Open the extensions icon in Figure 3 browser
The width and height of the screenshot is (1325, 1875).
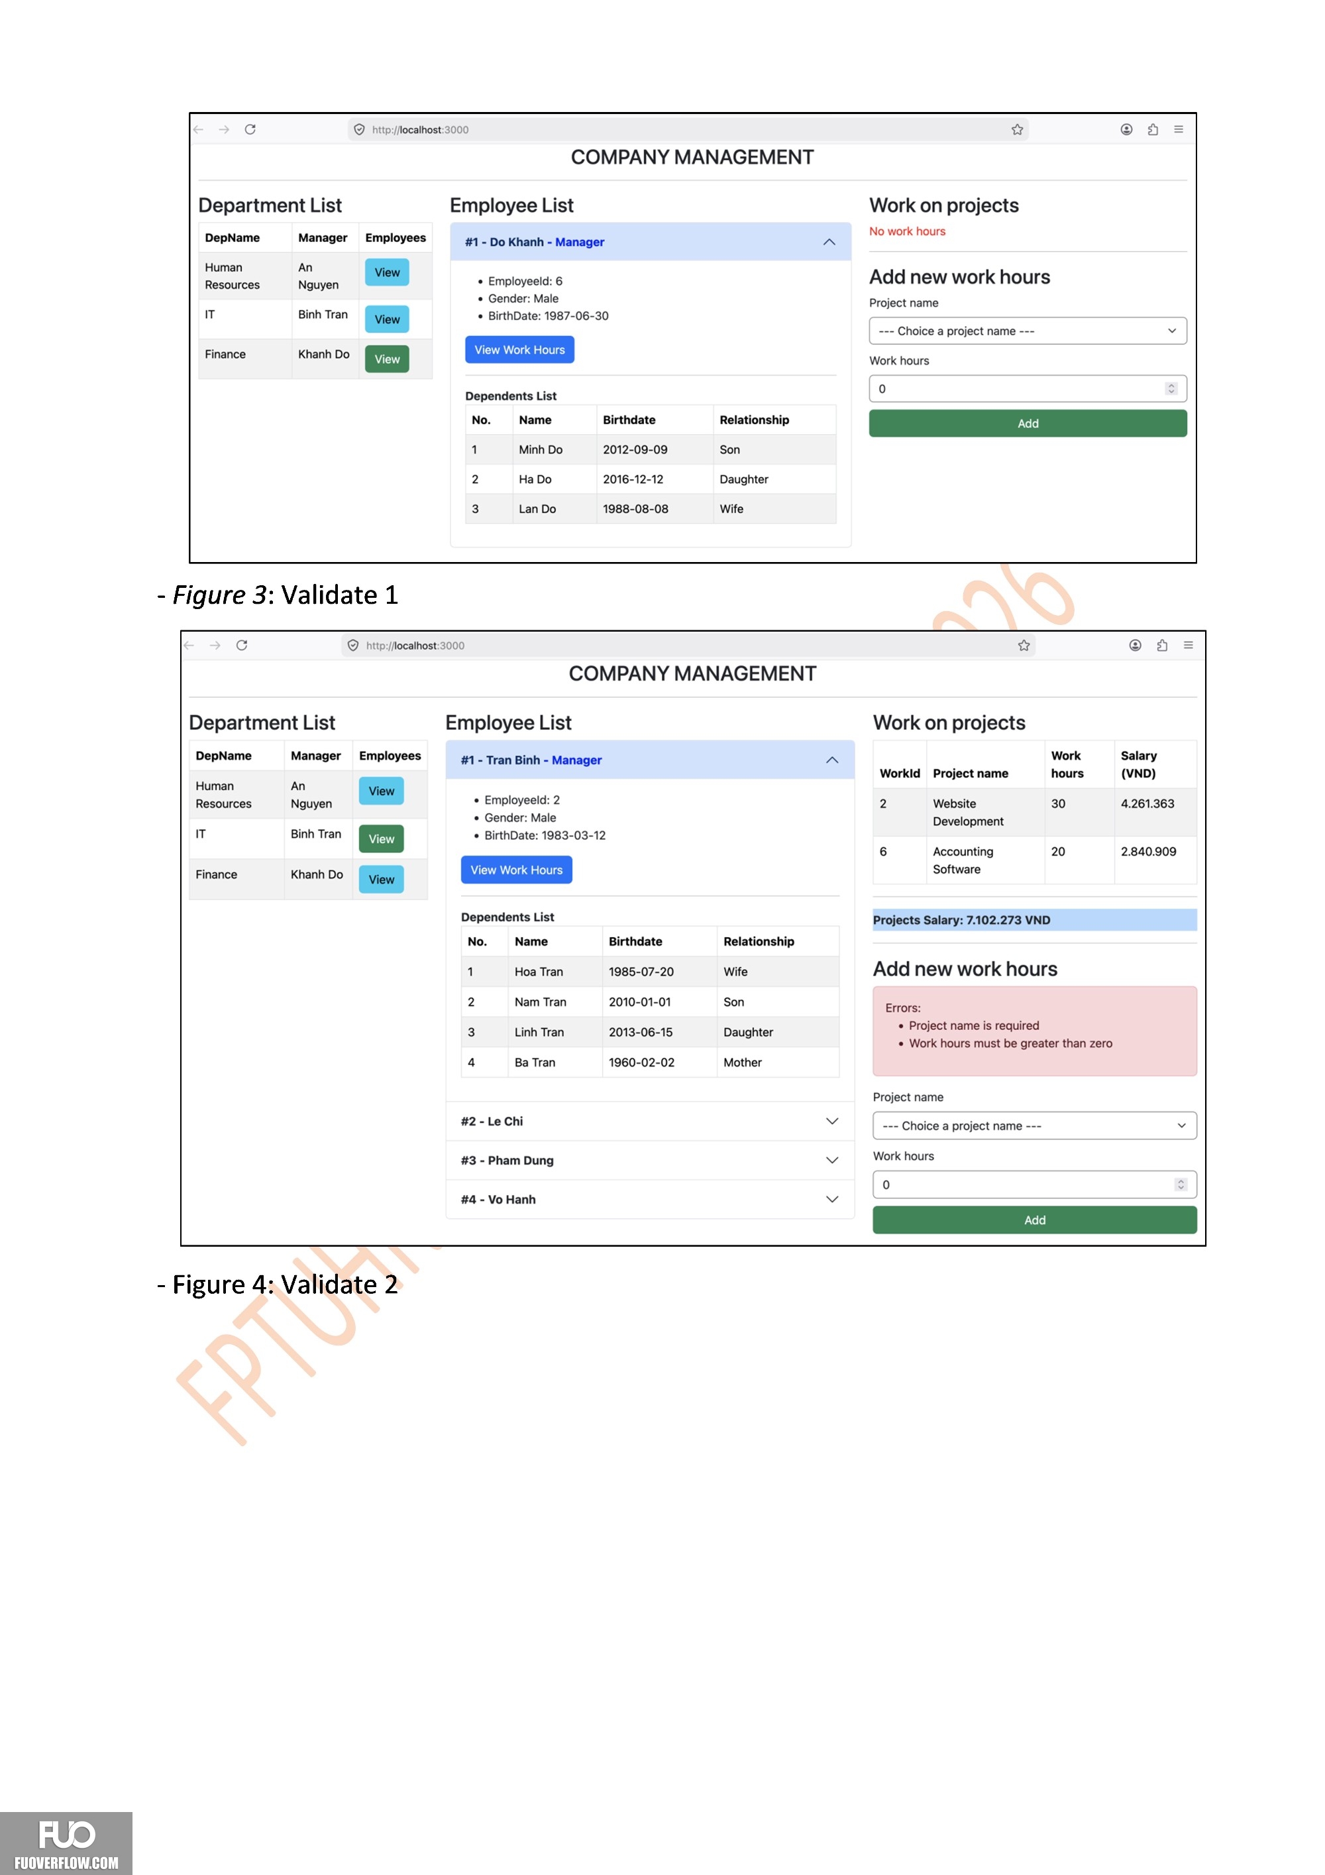pyautogui.click(x=1153, y=129)
